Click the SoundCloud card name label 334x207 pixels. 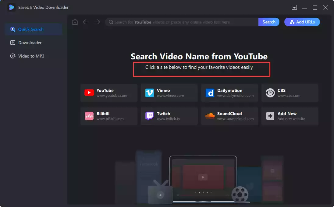[x=229, y=114]
